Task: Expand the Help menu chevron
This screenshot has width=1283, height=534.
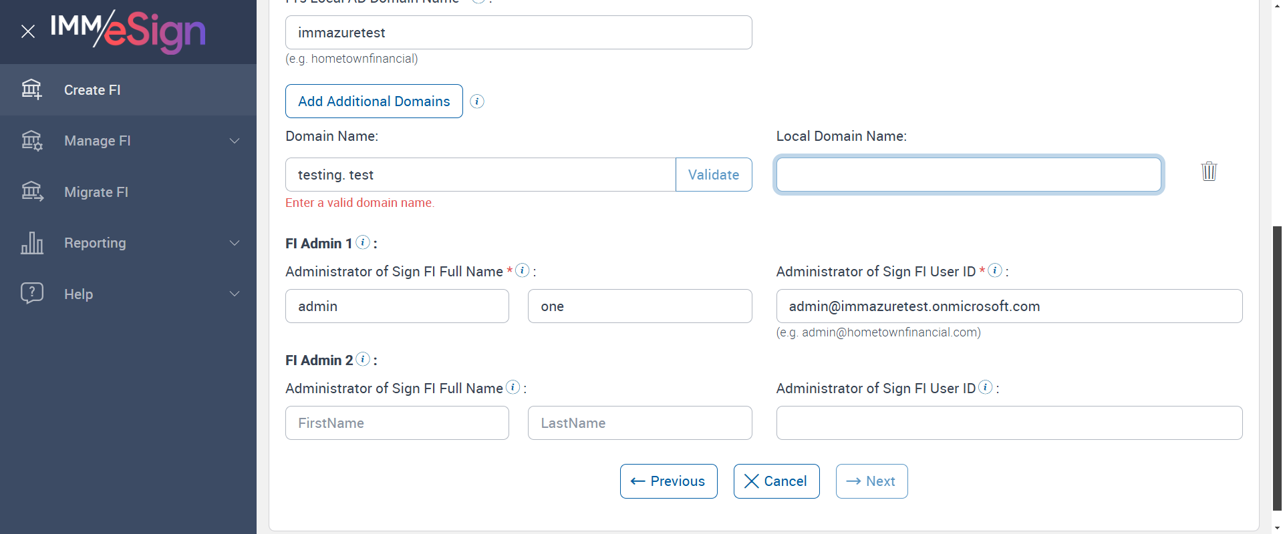Action: coord(235,294)
